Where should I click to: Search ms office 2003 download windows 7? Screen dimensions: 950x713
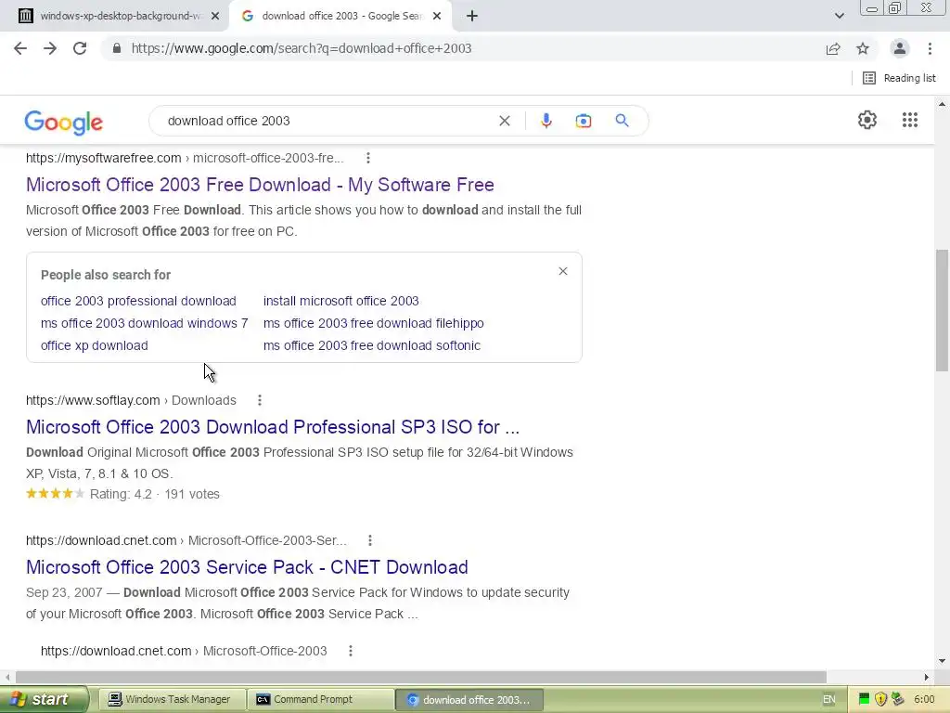tap(144, 323)
